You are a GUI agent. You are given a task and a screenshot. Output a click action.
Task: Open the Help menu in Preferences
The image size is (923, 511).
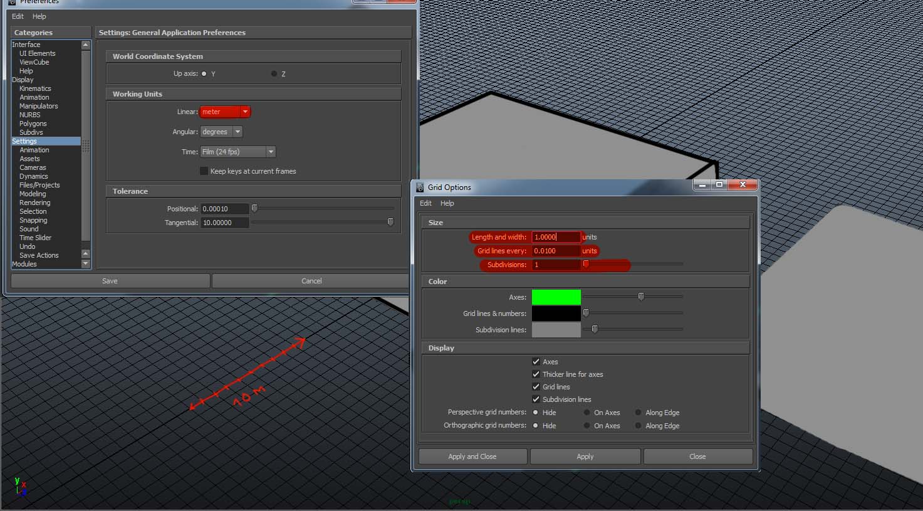39,16
